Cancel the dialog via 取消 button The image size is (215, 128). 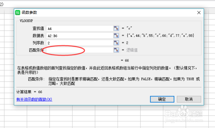click(189, 99)
